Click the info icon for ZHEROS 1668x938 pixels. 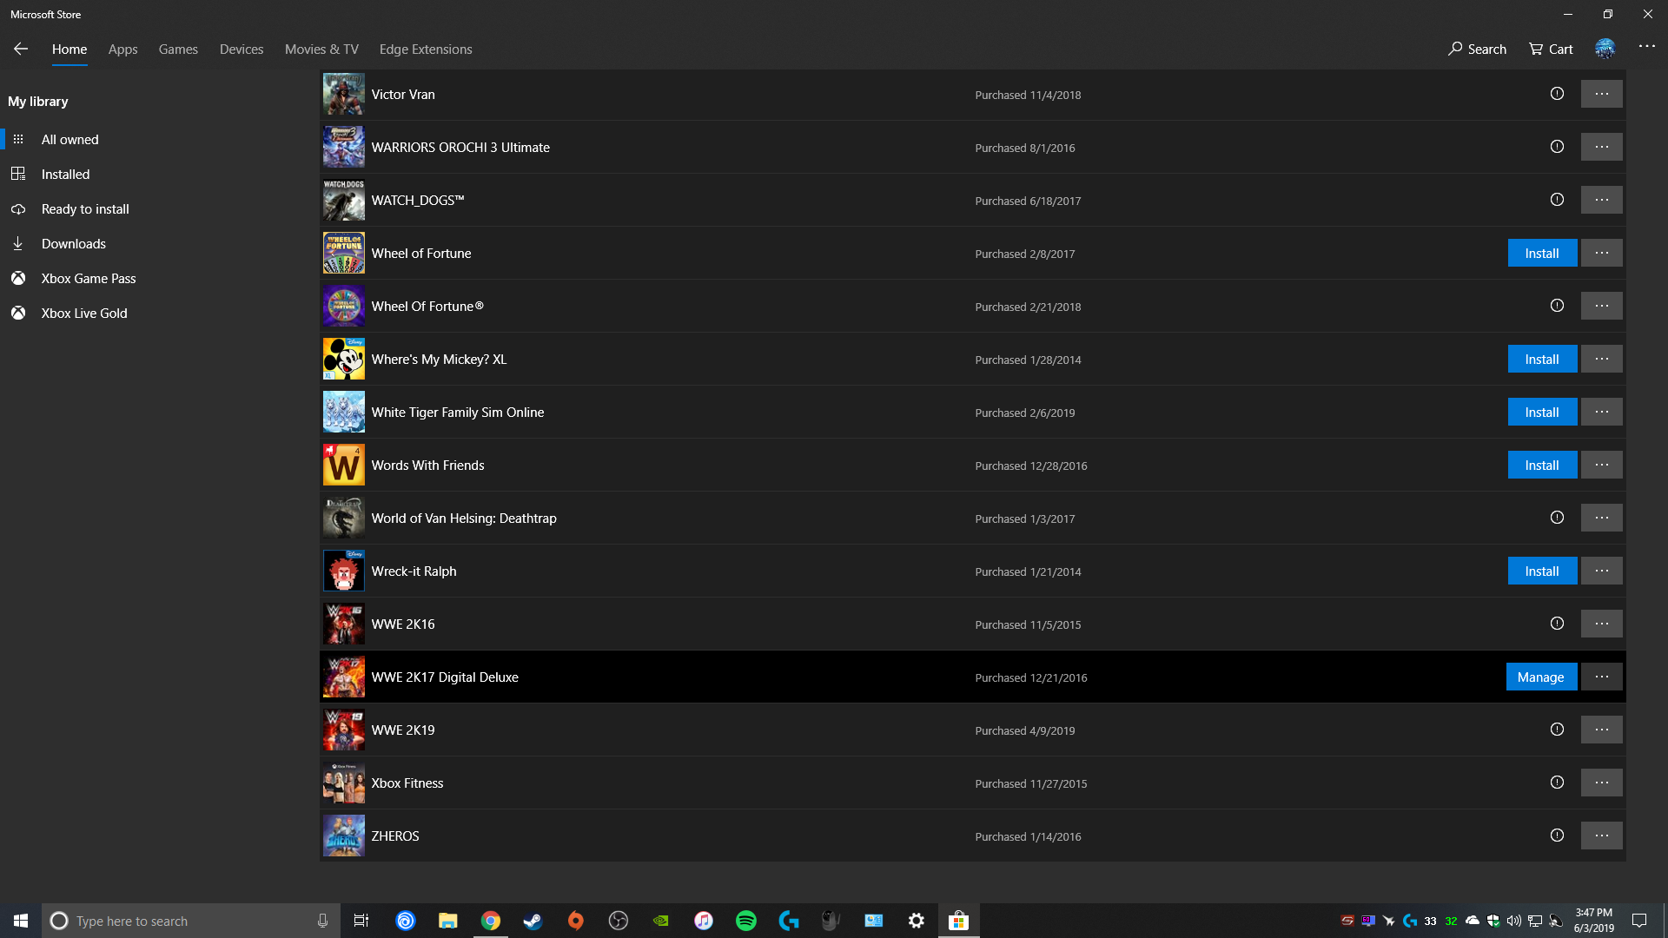coord(1557,836)
